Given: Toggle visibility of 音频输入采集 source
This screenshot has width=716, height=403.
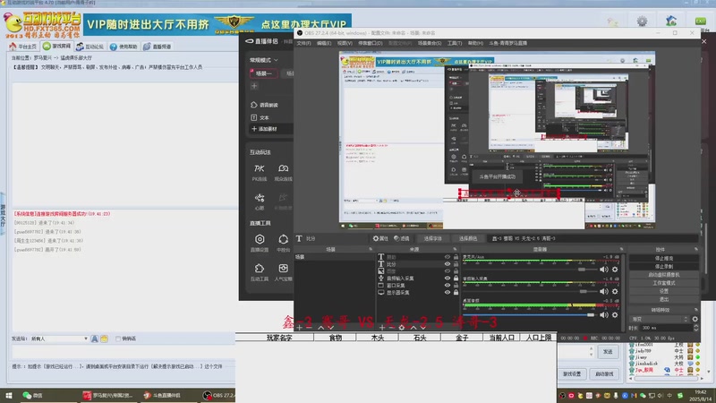Looking at the screenshot, I should point(447,279).
